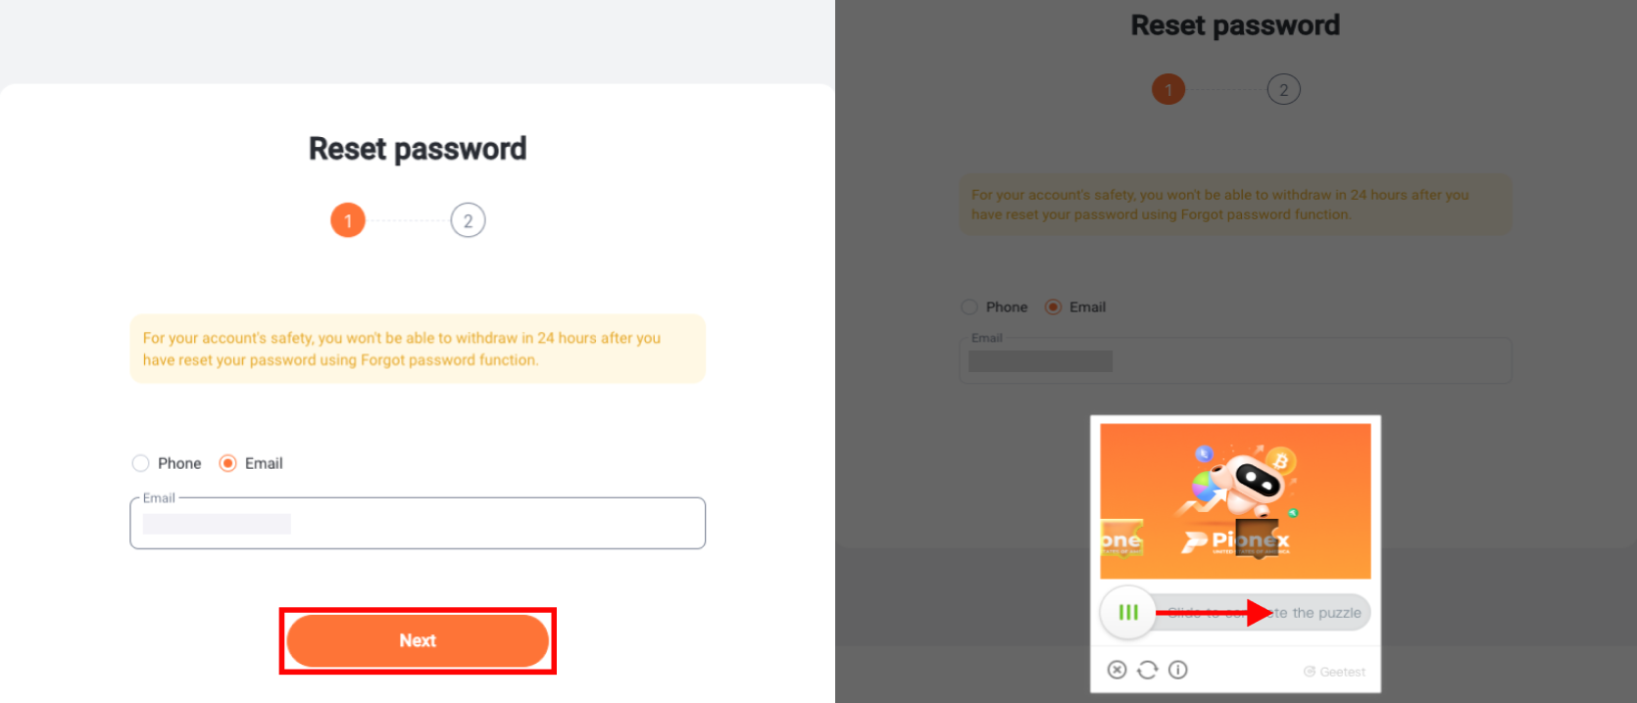Screen dimensions: 1637x703
Task: Refresh the captcha puzzle image
Action: coord(1148,670)
